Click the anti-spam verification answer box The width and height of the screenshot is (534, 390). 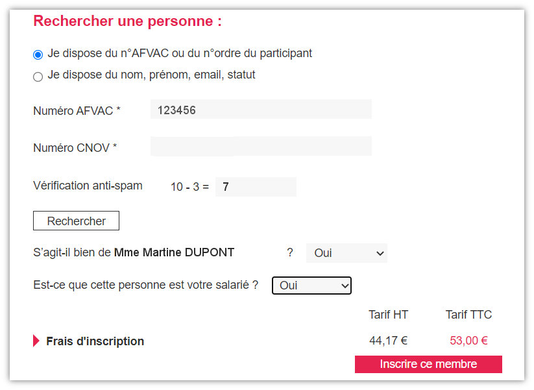pyautogui.click(x=257, y=187)
